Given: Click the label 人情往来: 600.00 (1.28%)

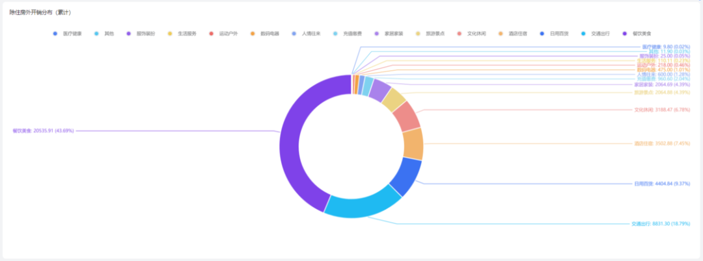Looking at the screenshot, I should (x=663, y=74).
